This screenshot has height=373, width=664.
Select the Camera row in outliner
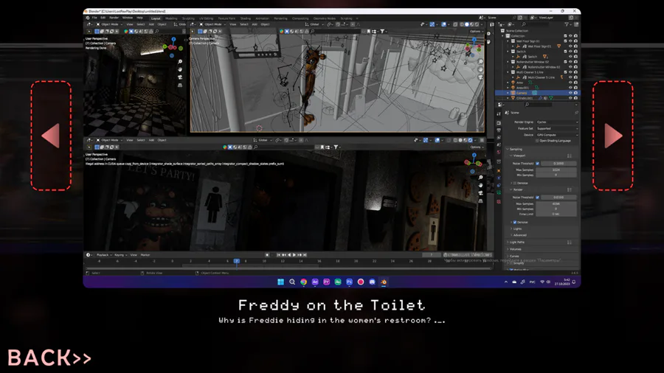537,93
